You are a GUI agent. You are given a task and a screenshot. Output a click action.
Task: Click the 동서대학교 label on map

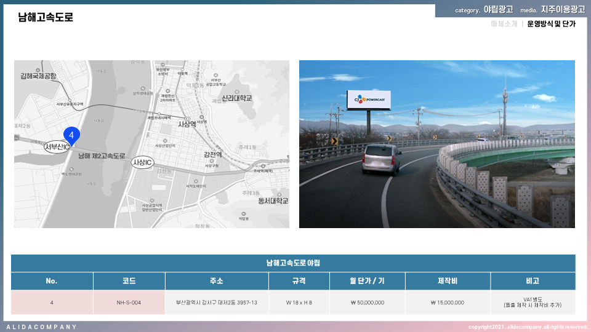tap(273, 201)
